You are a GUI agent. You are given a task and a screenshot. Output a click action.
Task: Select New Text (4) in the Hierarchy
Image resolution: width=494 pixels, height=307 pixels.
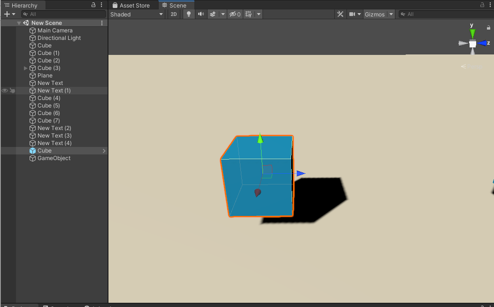(54, 143)
